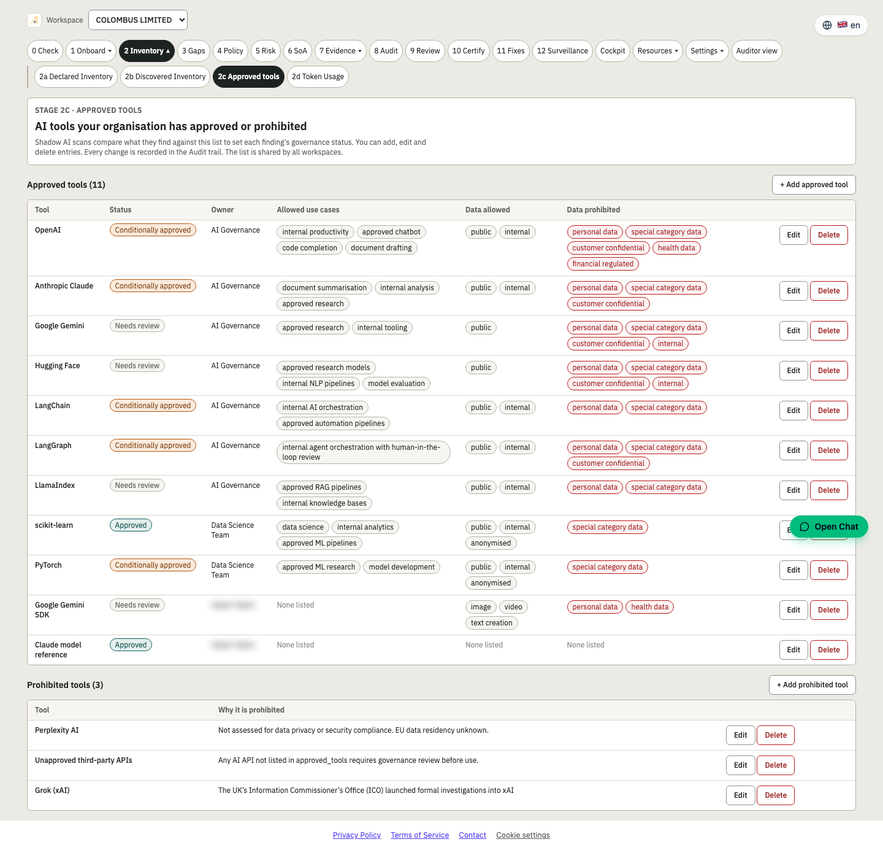Click the Add approved tool button
The width and height of the screenshot is (883, 850).
click(814, 185)
